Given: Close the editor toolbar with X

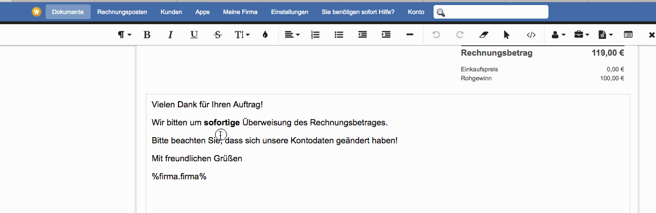Looking at the screenshot, I should pos(652,35).
